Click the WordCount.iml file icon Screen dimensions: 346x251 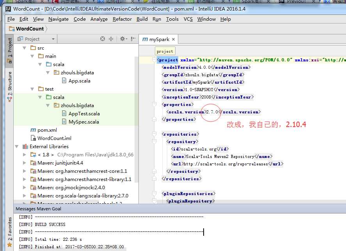pyautogui.click(x=33, y=138)
